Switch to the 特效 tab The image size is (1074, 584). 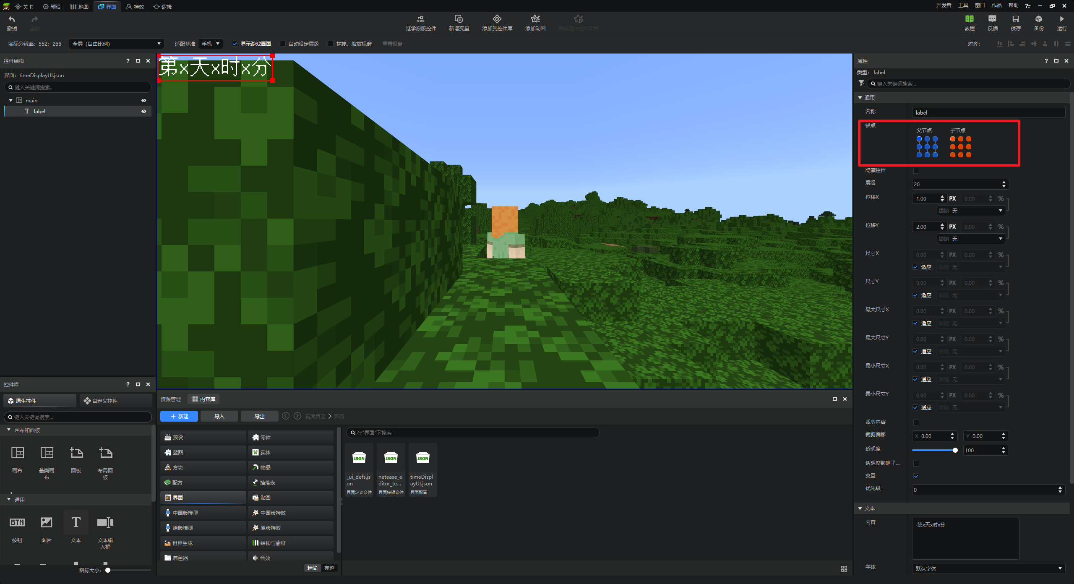tap(135, 7)
